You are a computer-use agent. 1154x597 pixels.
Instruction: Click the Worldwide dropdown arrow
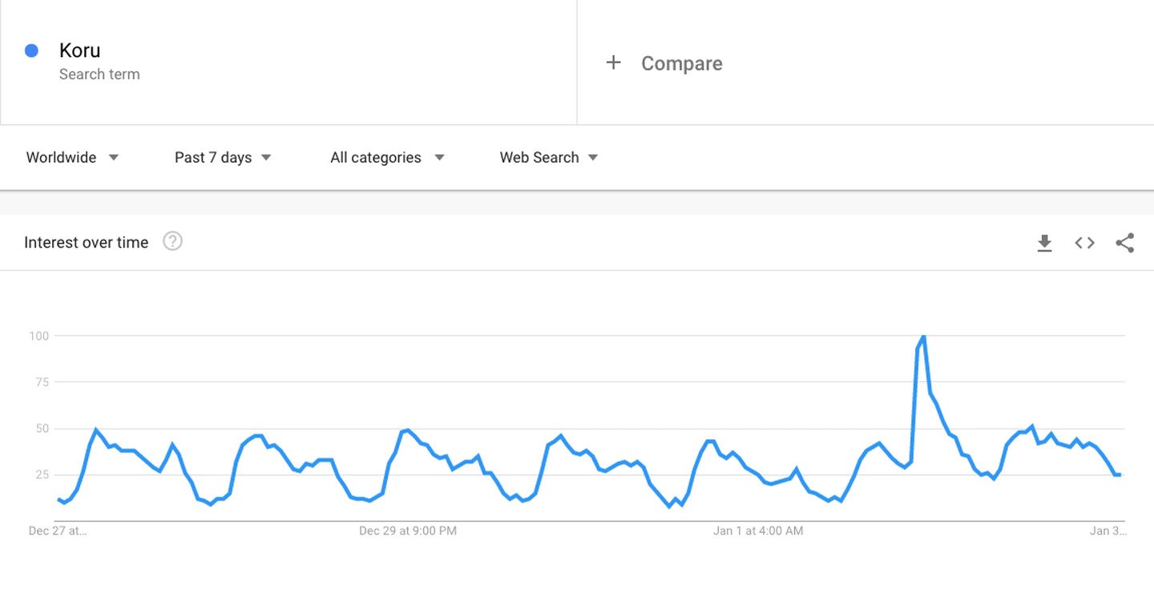(114, 158)
